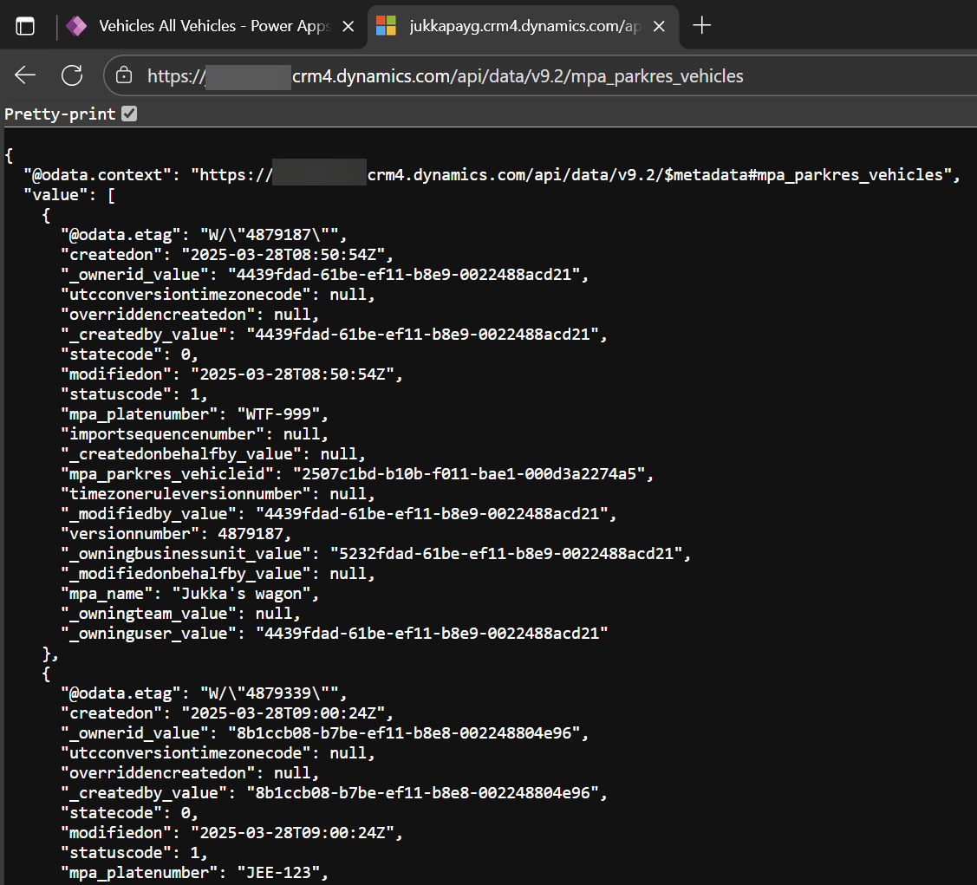The image size is (977, 885).
Task: Click the Microsoft logo tab favicon
Action: pos(387,26)
